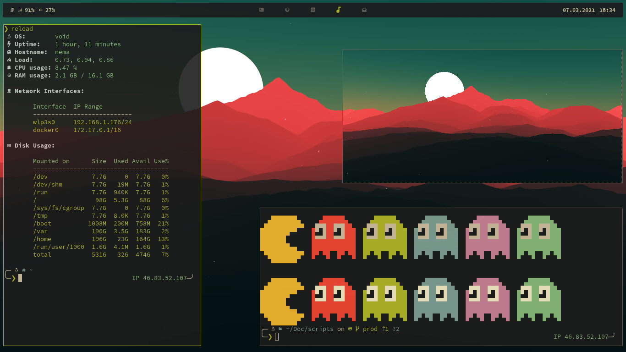Click the uptime '1 hour, 11 minutes'
Image resolution: width=626 pixels, height=352 pixels.
pyautogui.click(x=88, y=44)
